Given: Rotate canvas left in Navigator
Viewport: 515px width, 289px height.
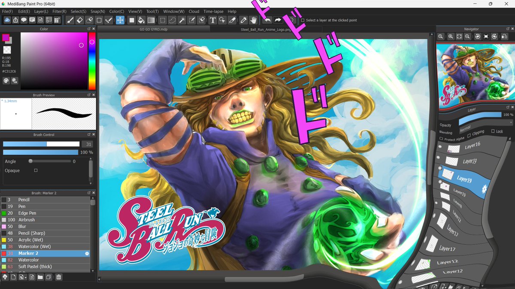Looking at the screenshot, I should tap(478, 37).
